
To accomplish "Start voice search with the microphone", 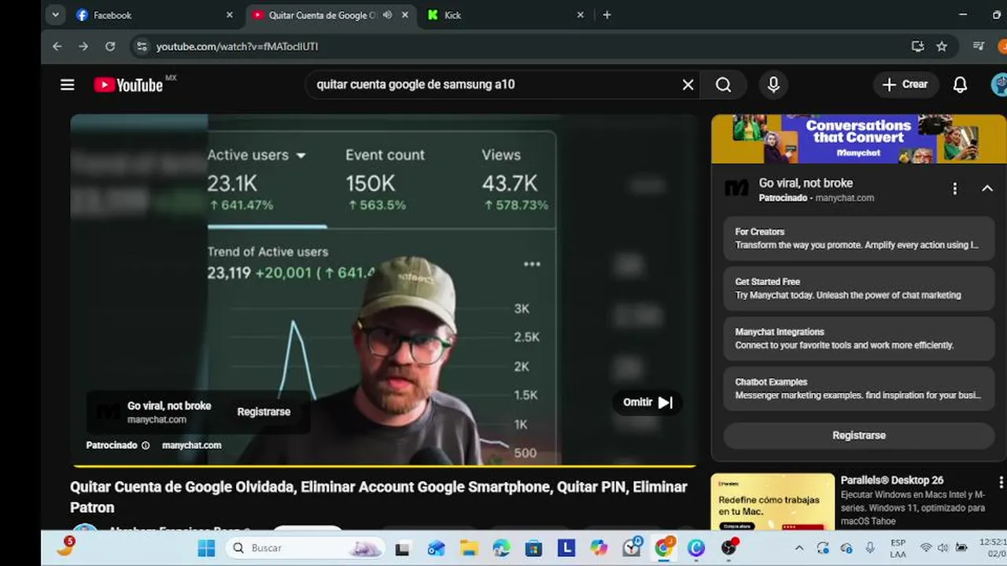I will tap(773, 85).
